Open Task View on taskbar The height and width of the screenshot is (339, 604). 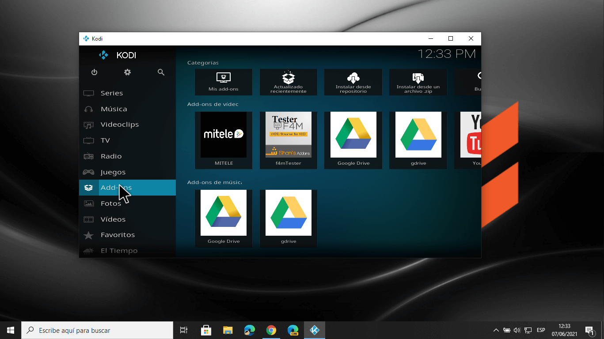click(x=184, y=330)
